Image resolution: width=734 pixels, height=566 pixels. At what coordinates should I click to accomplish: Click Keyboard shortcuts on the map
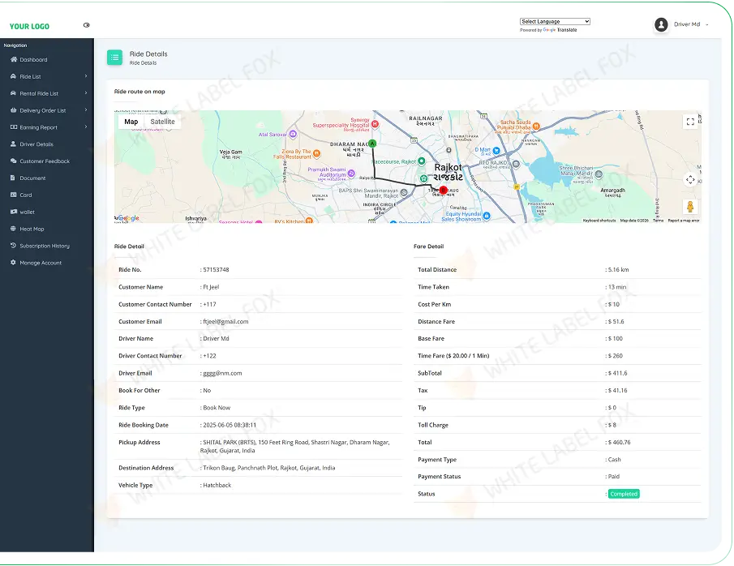click(599, 221)
